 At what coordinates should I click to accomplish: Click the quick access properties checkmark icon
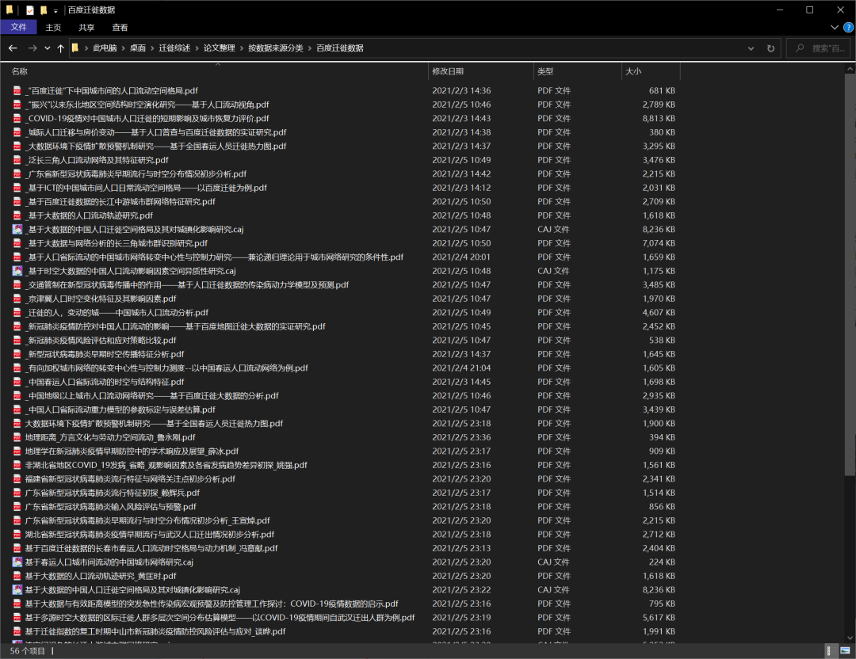tap(29, 10)
